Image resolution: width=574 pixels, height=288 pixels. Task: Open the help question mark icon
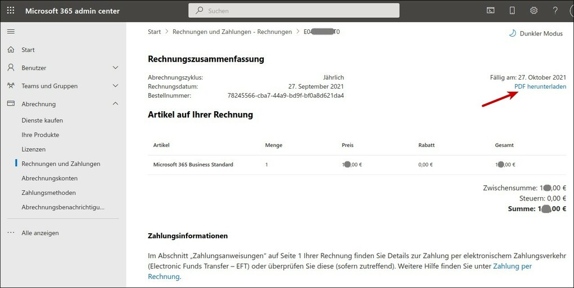[555, 11]
